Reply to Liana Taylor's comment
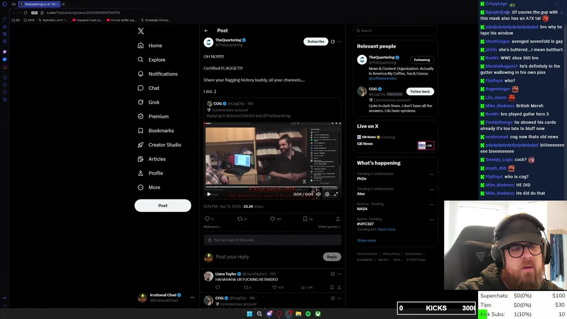567x319 pixels. pyautogui.click(x=217, y=288)
